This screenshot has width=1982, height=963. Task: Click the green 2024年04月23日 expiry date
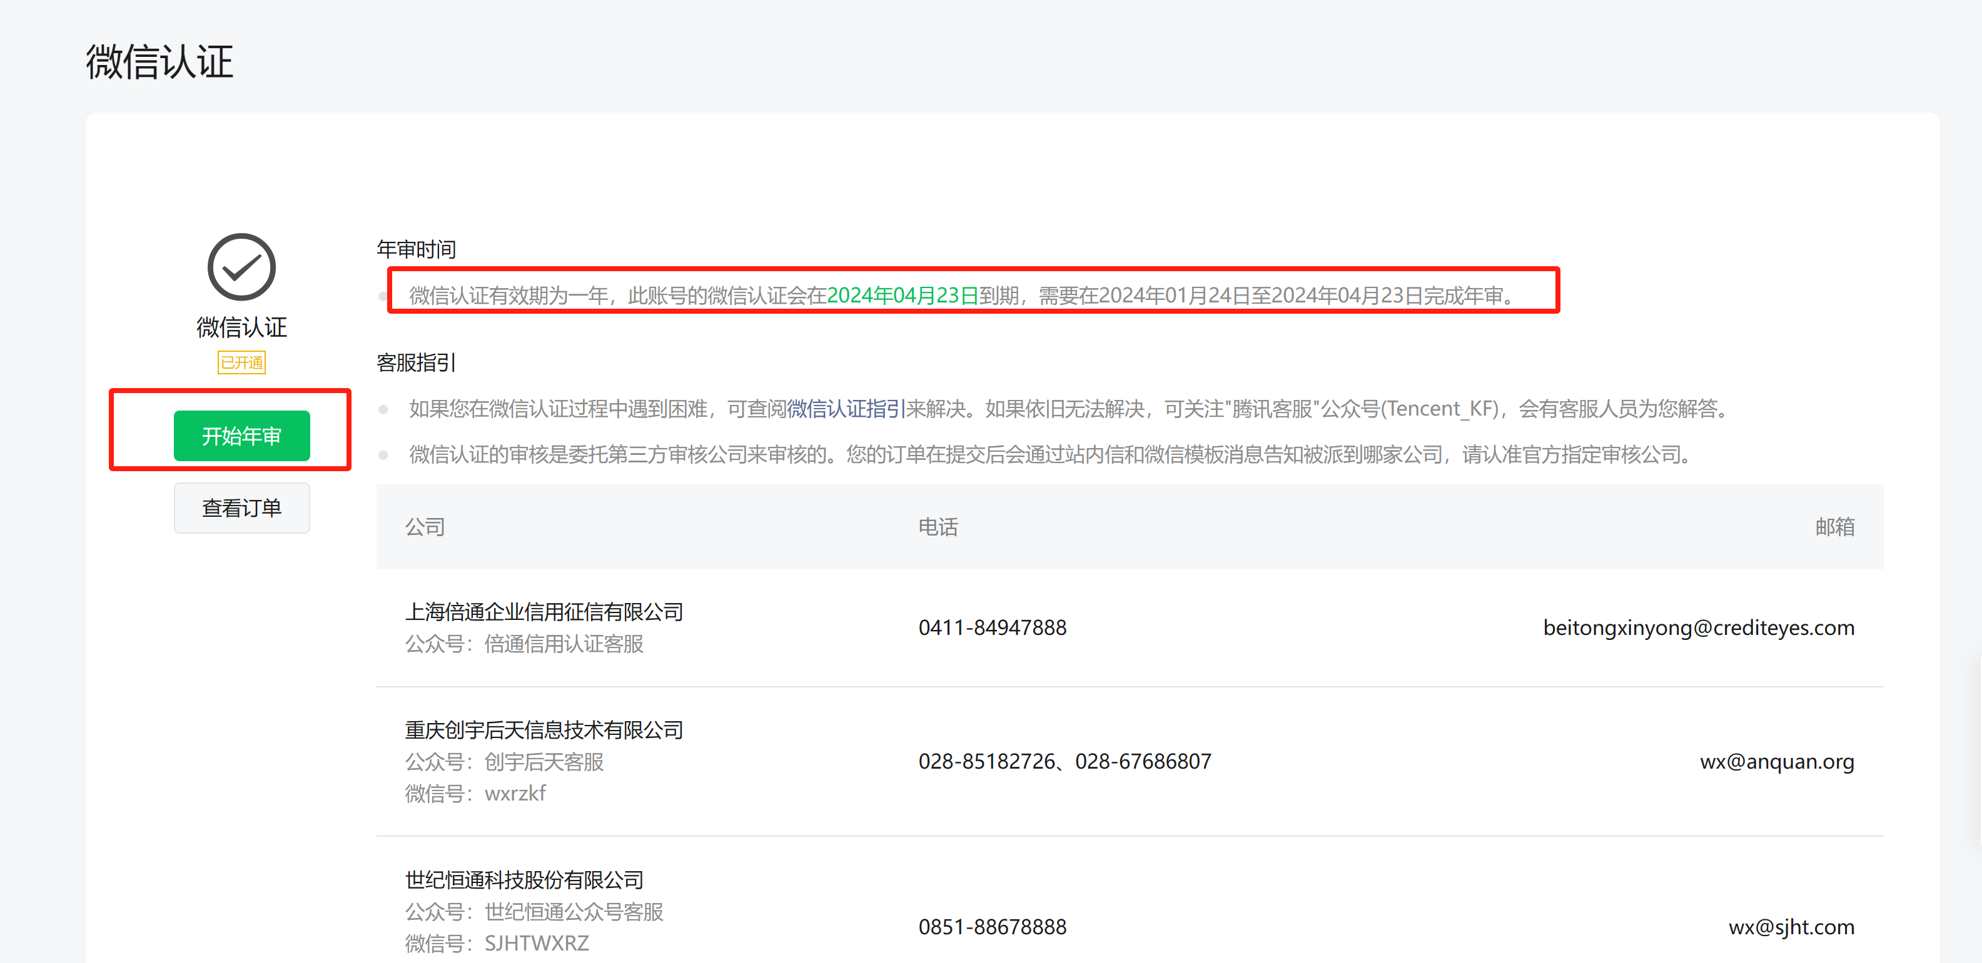[x=902, y=295]
